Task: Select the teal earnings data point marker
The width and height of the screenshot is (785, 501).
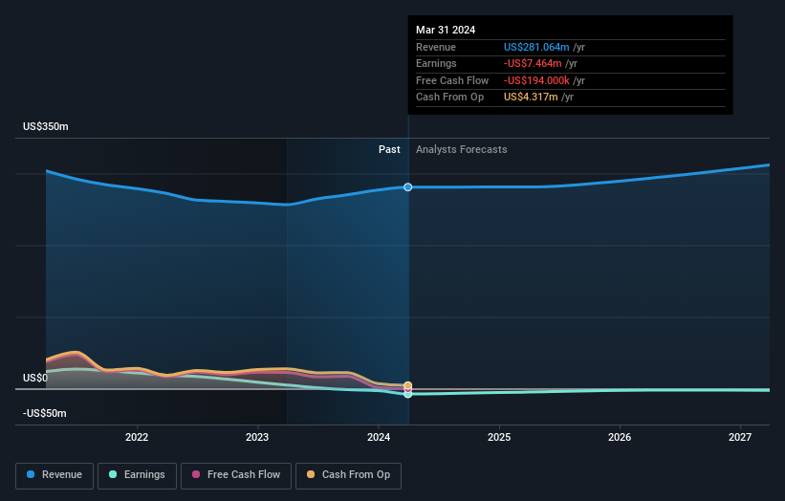Action: [408, 394]
